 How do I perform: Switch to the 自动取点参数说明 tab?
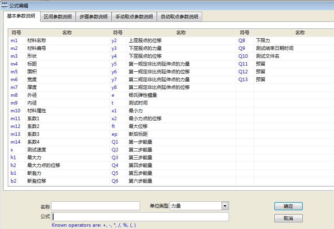(x=178, y=17)
